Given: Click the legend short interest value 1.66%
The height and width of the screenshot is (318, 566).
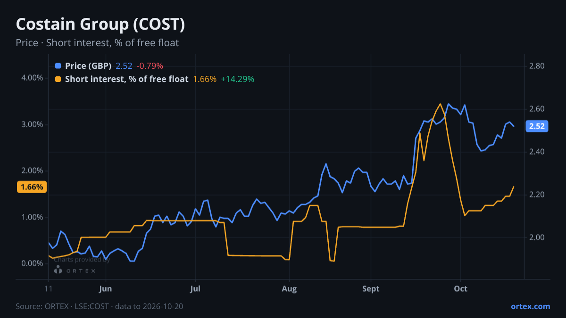Looking at the screenshot, I should point(205,79).
